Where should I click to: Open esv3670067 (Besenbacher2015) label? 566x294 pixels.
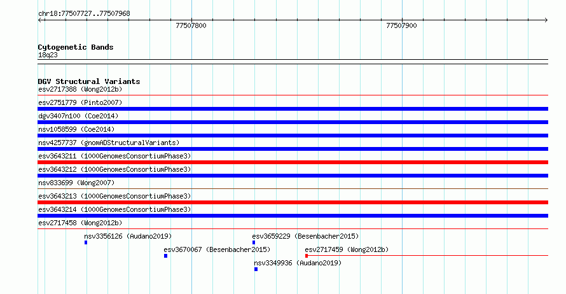(217, 249)
